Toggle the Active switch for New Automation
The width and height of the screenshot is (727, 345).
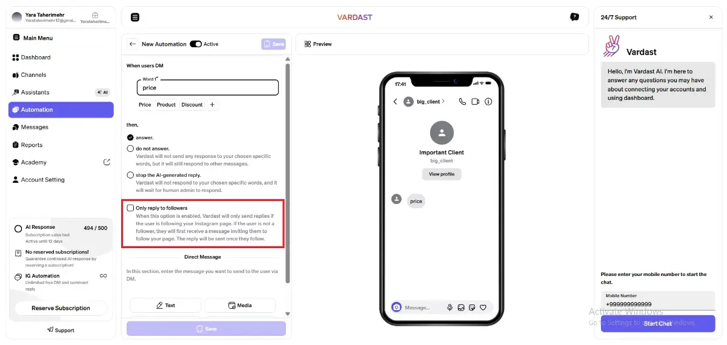click(x=196, y=44)
